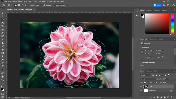Collapse the Align and Distribute section
Screen dimensions: 176x99
141,62
